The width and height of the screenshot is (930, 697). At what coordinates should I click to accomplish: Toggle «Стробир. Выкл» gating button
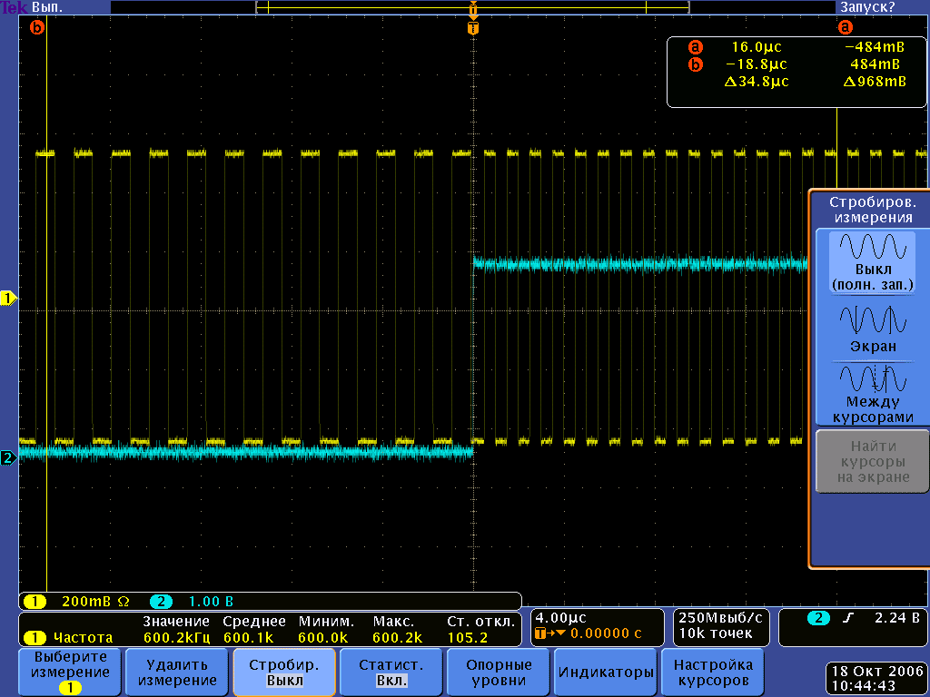[284, 672]
